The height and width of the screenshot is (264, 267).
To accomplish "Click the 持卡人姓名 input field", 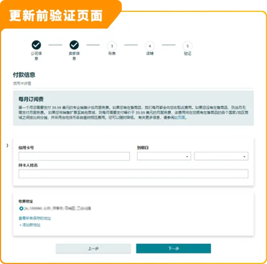I will [x=133, y=174].
